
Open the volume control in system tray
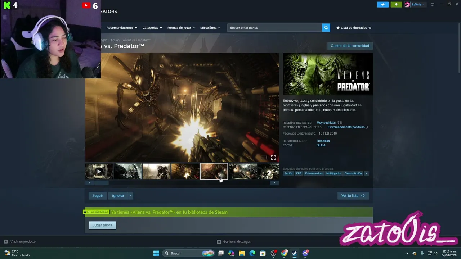pyautogui.click(x=435, y=253)
